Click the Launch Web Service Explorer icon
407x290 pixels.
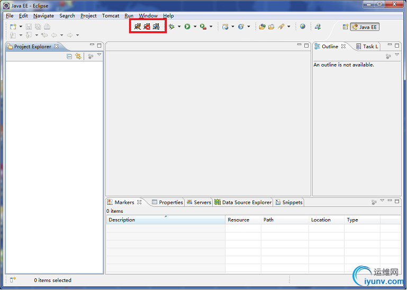tap(318, 26)
